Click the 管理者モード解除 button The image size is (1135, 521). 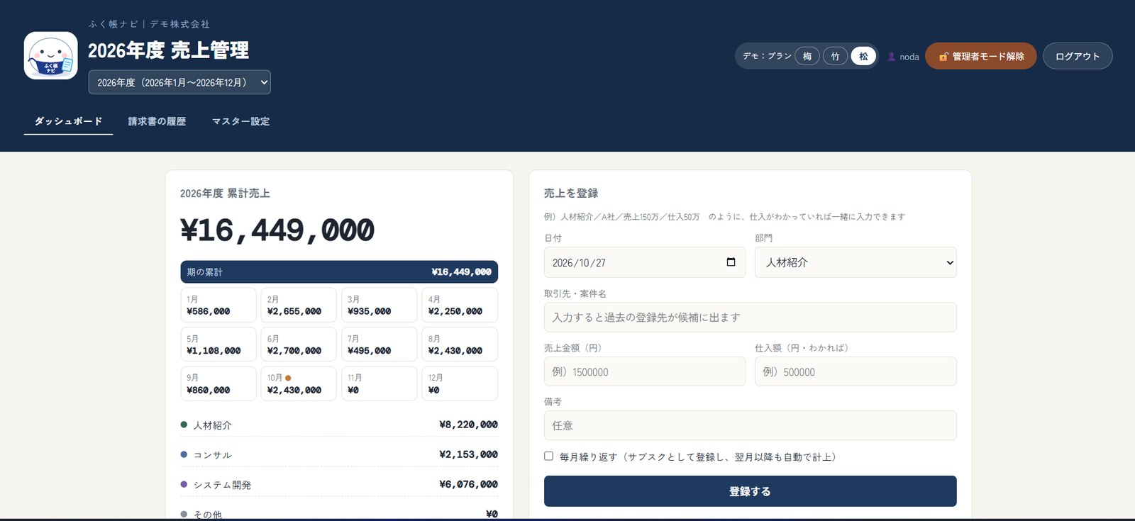tap(981, 57)
